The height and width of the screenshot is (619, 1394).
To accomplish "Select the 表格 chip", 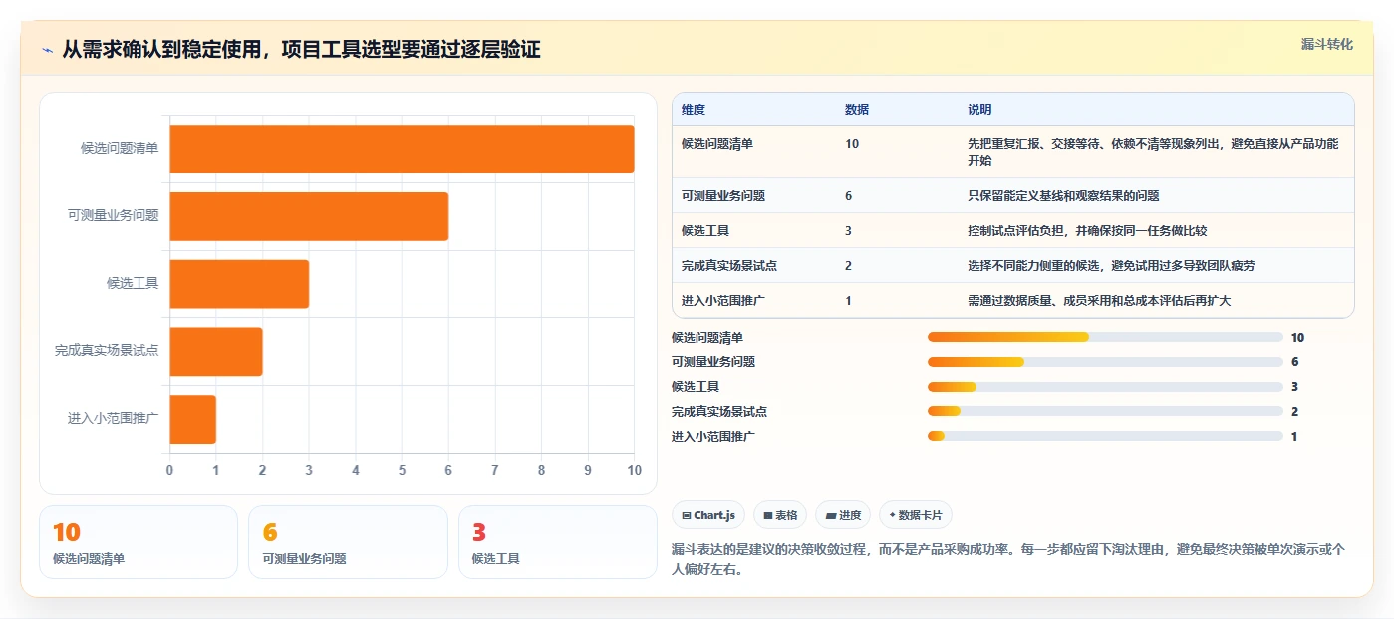I will [x=780, y=515].
